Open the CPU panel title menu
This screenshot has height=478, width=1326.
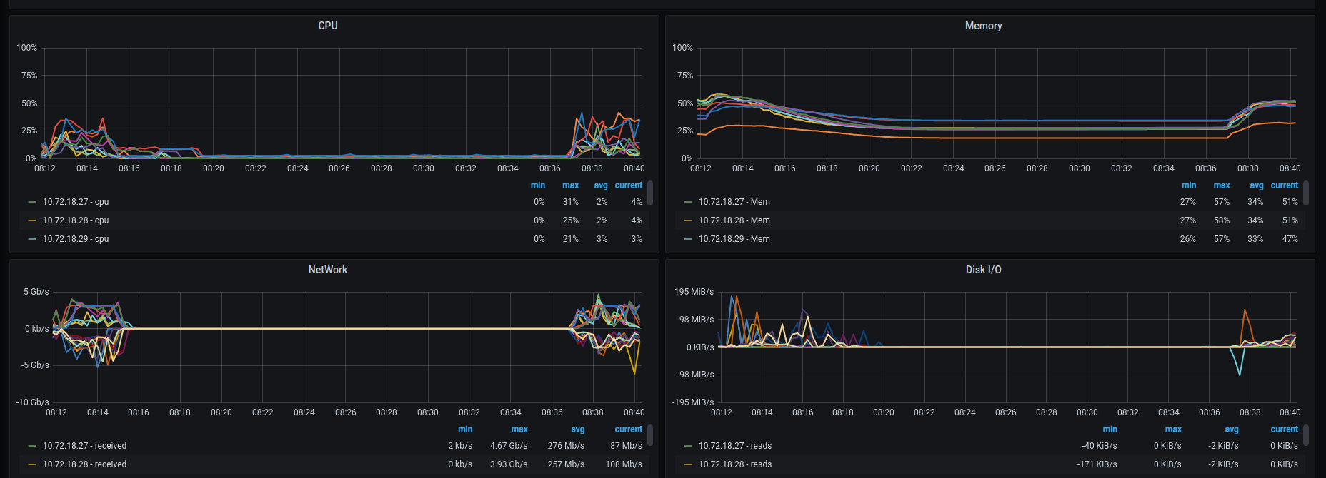tap(327, 26)
